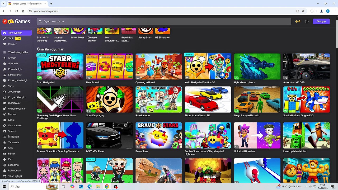Click the Yandex Games logo

[16, 21]
